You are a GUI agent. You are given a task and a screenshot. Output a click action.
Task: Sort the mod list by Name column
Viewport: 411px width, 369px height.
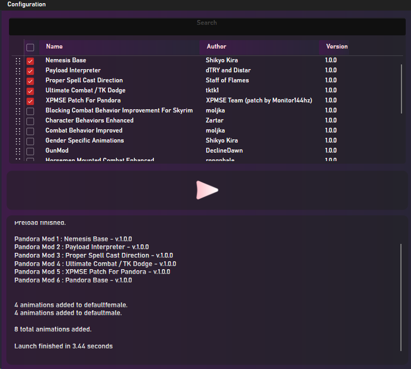(x=119, y=47)
